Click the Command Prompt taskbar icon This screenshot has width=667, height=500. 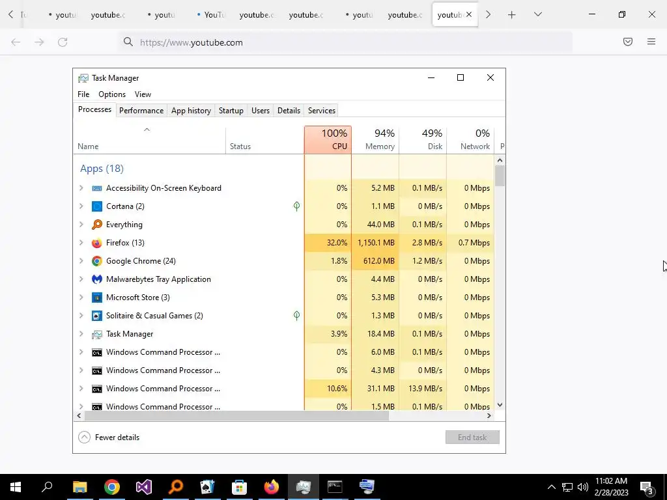coord(335,487)
